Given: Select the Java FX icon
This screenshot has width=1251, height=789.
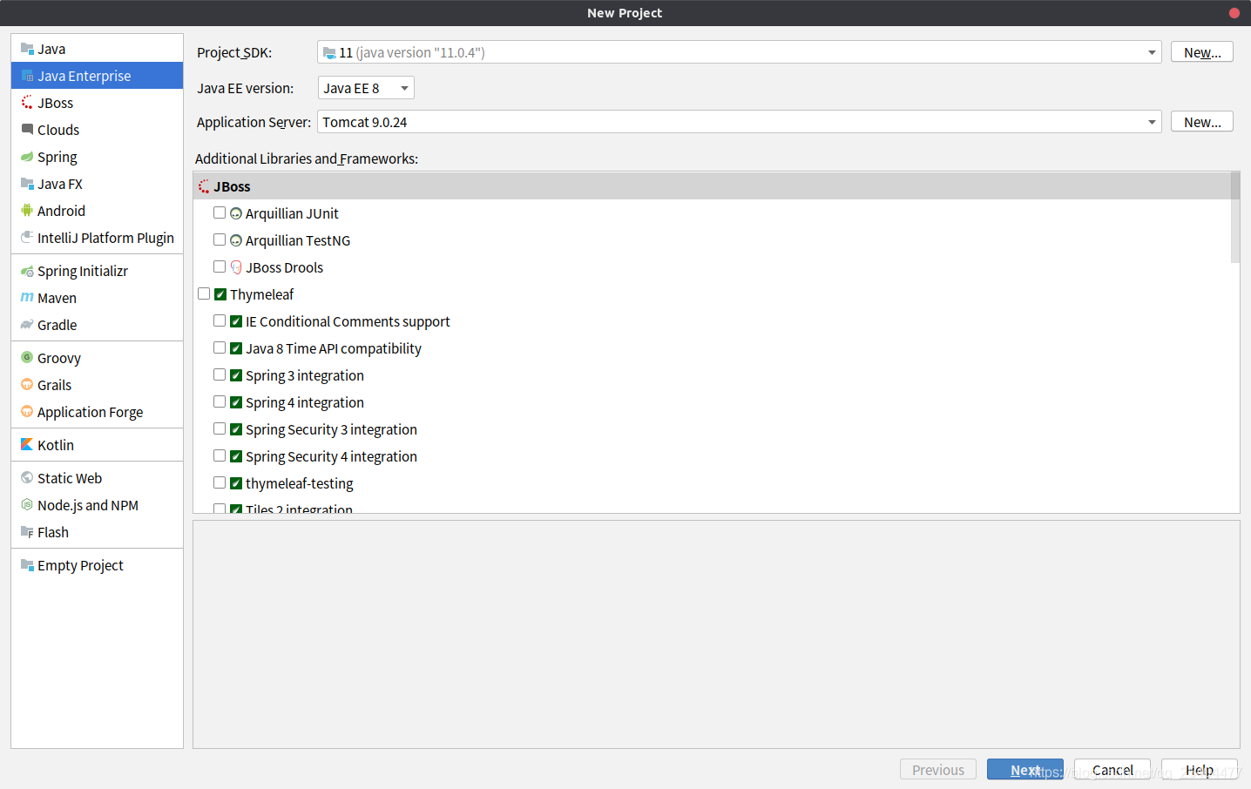Looking at the screenshot, I should [x=27, y=184].
